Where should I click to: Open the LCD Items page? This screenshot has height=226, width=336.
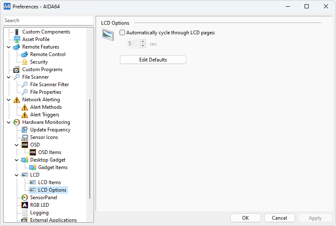[x=49, y=182]
